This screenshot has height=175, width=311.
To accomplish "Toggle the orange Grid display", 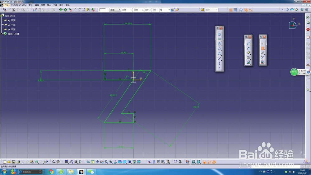I will [231, 10].
